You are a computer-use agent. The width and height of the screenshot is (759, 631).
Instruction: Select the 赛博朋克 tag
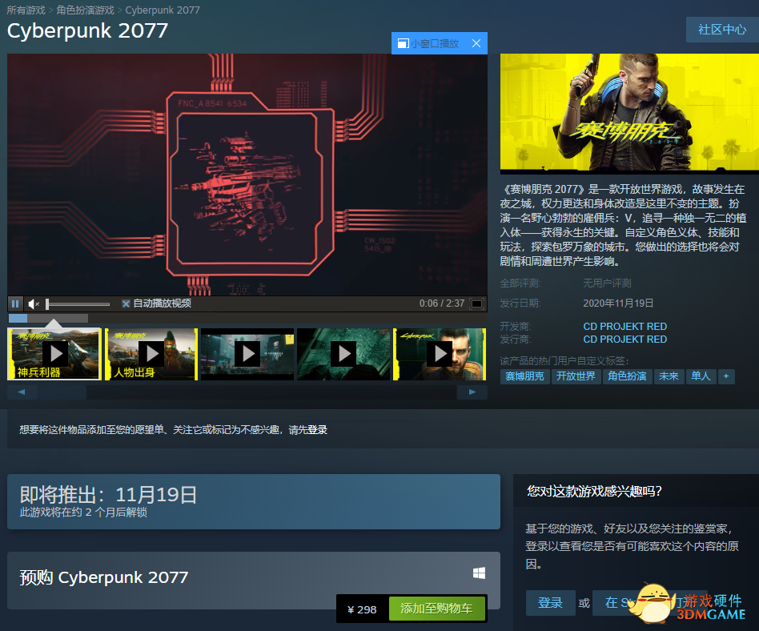pos(524,376)
